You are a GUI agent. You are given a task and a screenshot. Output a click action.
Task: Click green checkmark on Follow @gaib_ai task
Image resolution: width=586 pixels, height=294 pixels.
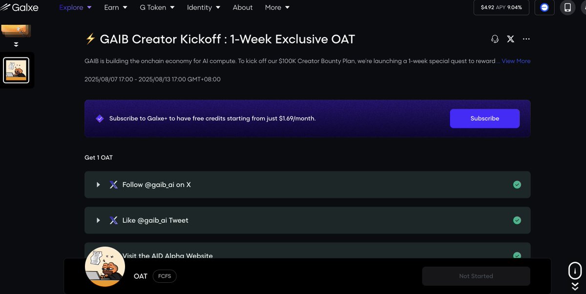(x=517, y=185)
